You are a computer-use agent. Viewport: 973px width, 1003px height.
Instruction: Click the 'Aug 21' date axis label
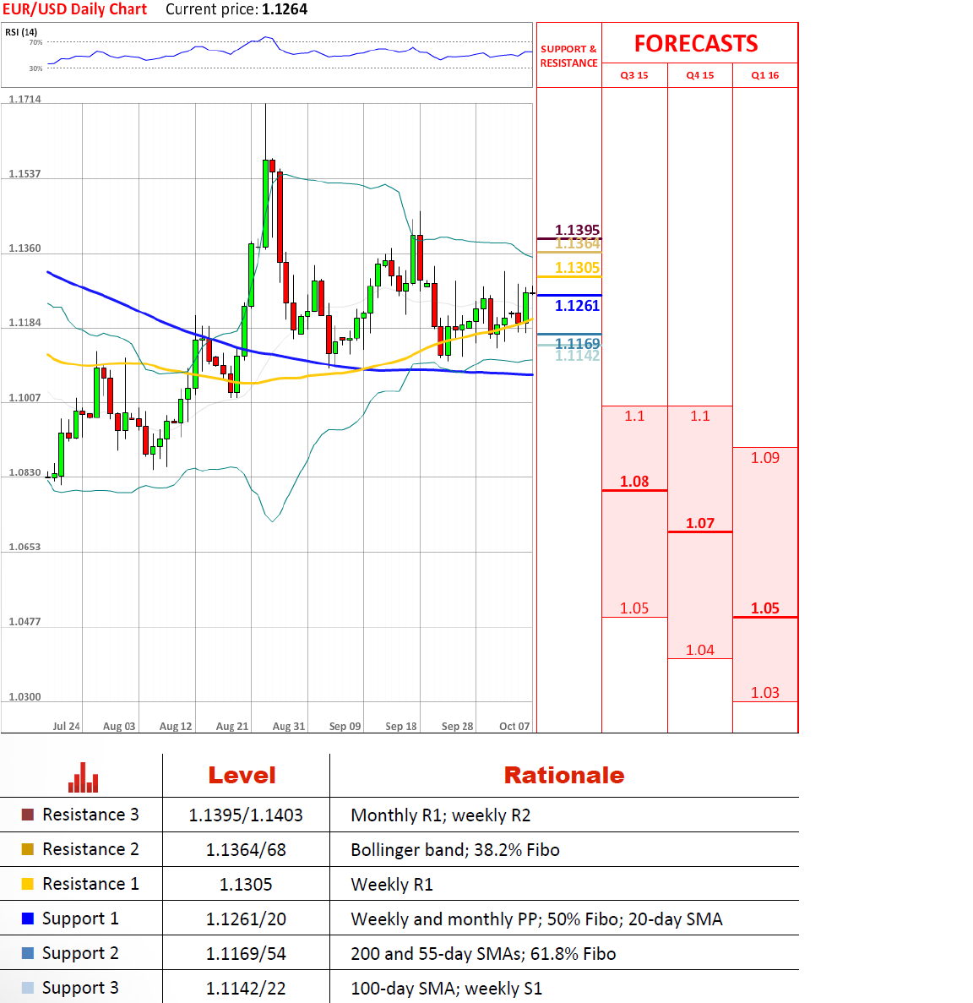pos(232,727)
